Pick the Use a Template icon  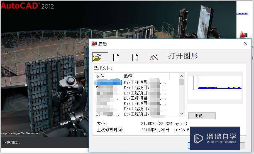coord(135,58)
